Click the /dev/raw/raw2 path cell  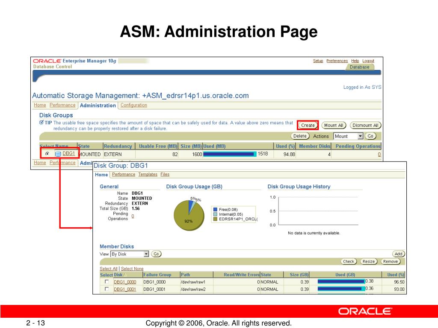[x=193, y=289]
